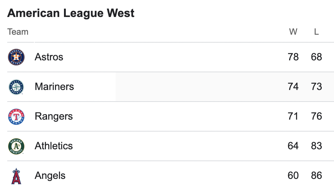Click the W wins column header
The image size is (334, 193).
(293, 32)
